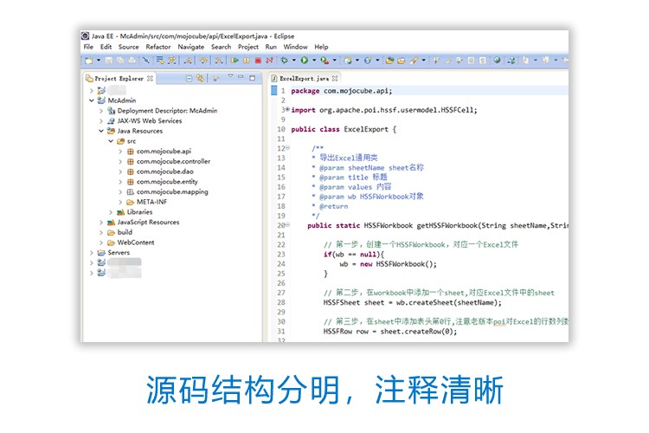Collapse method fold at line 20
649x433 pixels.
tap(287, 224)
